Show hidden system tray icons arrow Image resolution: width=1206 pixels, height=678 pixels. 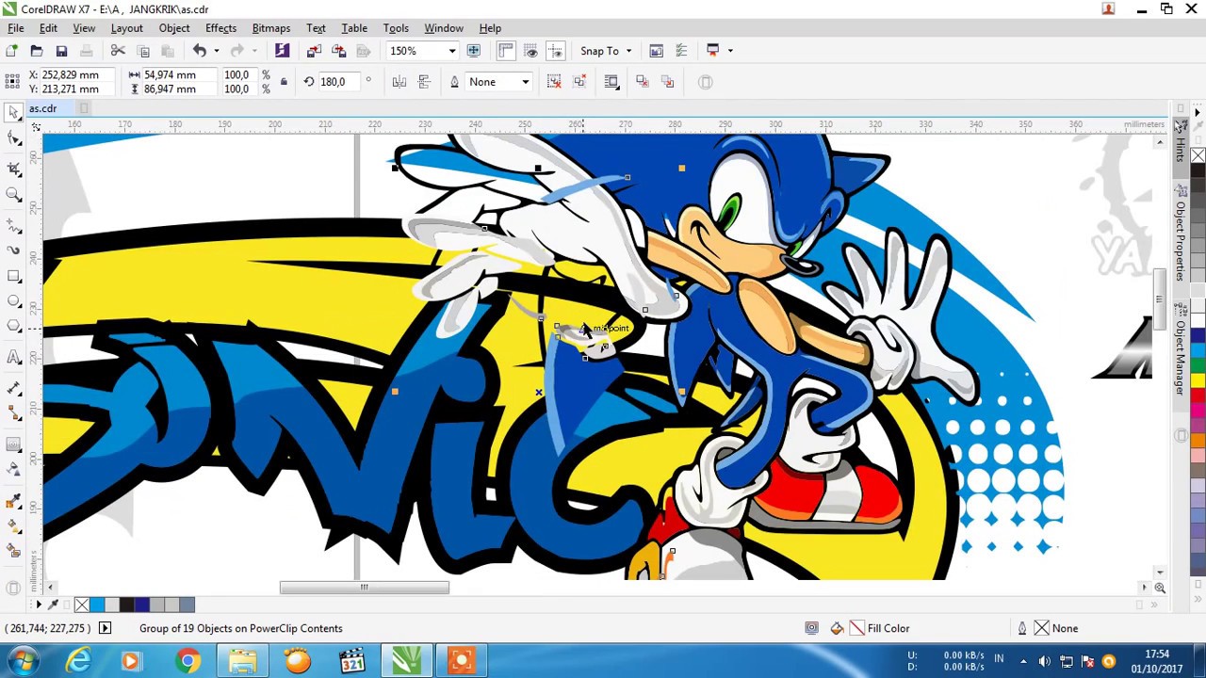pyautogui.click(x=1022, y=661)
